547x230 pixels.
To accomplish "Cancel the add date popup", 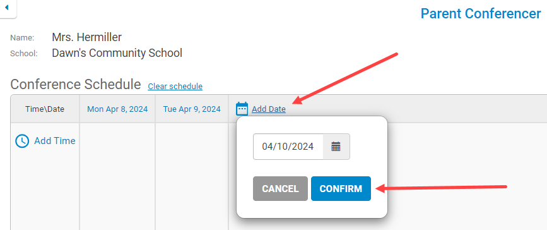I will (x=281, y=189).
